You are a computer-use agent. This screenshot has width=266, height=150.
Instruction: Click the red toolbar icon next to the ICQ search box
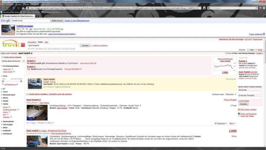tap(260, 8)
